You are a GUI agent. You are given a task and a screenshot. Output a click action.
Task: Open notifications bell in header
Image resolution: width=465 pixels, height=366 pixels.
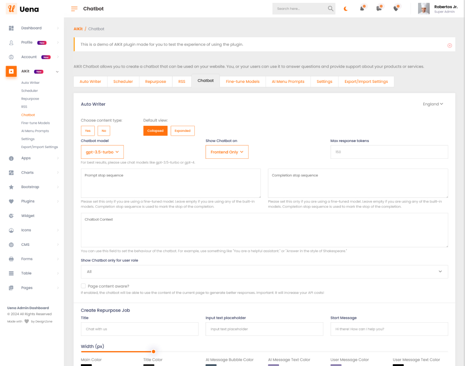point(362,8)
